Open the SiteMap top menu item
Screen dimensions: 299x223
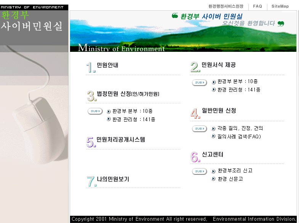(x=280, y=6)
